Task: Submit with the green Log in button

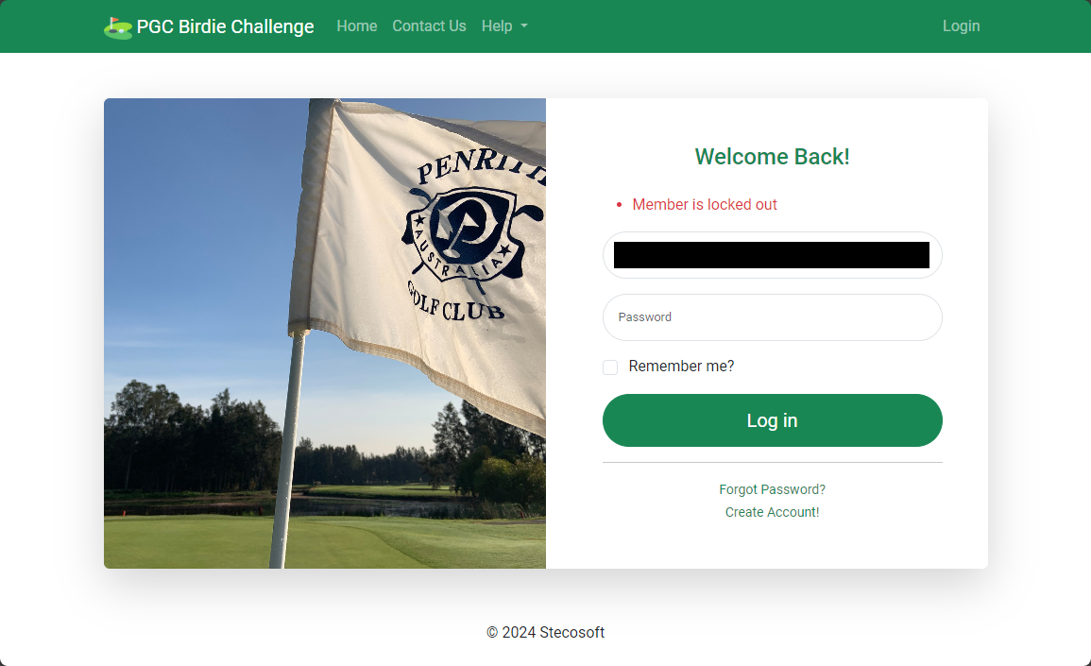Action: click(773, 420)
